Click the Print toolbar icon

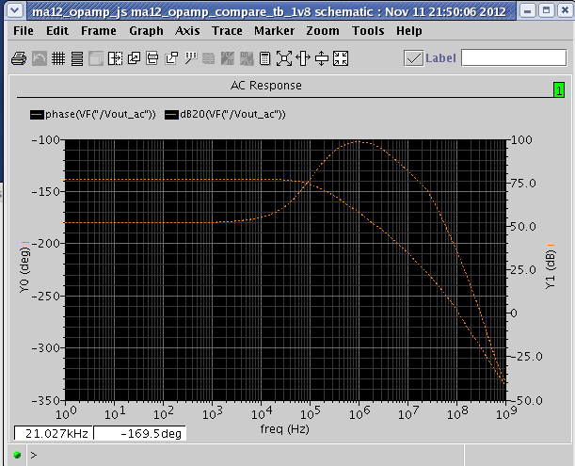[x=19, y=58]
